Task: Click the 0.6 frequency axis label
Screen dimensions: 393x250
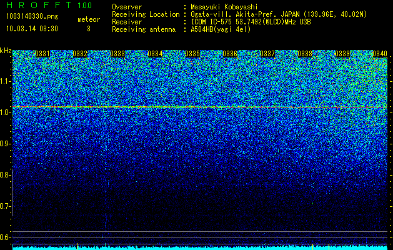Action: (5, 237)
